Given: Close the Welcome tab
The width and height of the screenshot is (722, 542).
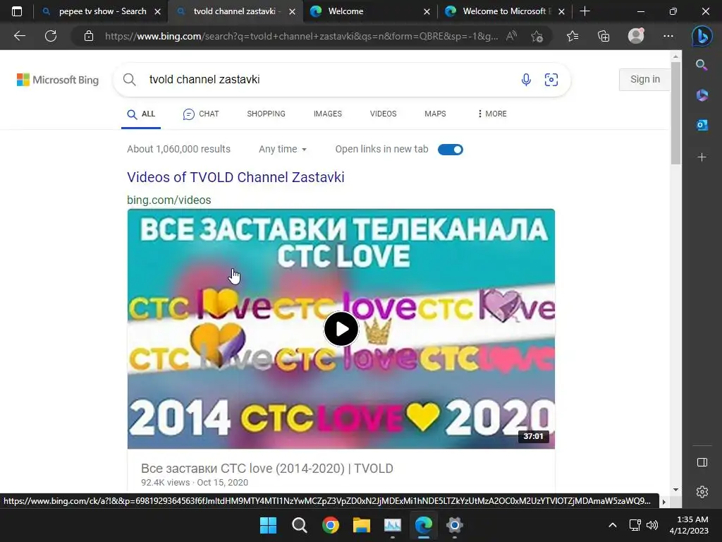Looking at the screenshot, I should (x=427, y=11).
